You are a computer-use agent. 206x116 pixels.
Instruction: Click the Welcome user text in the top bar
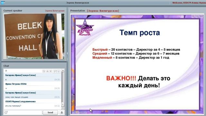click(189, 3)
